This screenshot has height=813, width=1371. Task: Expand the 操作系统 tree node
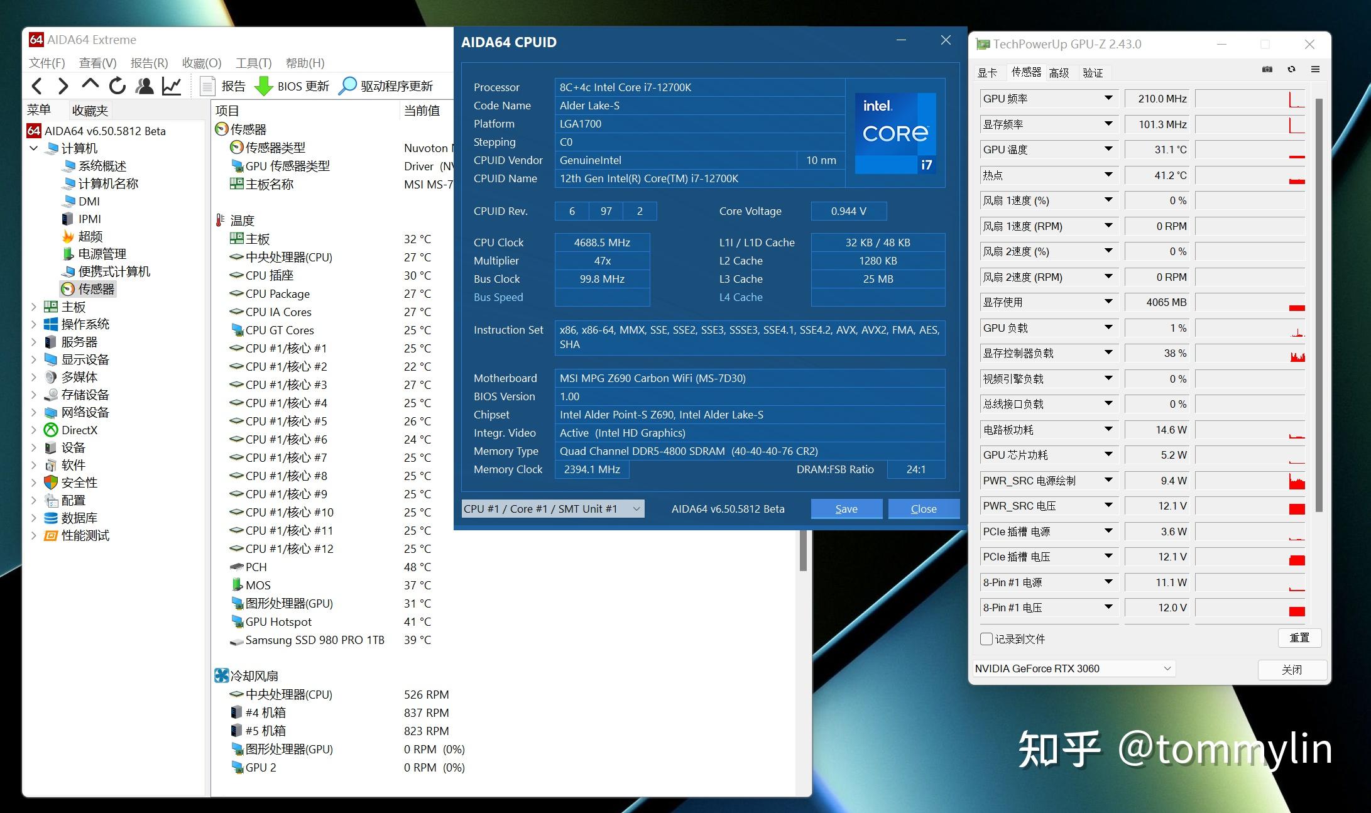(x=34, y=324)
